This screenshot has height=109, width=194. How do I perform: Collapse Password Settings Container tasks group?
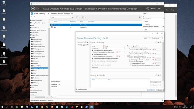click(x=163, y=27)
